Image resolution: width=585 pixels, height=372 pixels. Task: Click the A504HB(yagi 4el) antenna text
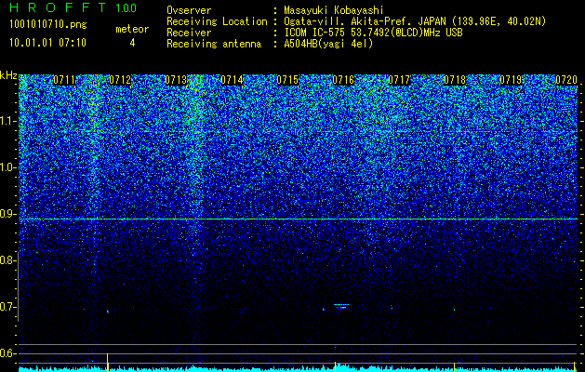328,44
